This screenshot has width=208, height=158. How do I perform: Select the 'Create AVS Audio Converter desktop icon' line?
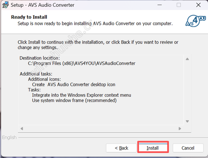point(74,84)
